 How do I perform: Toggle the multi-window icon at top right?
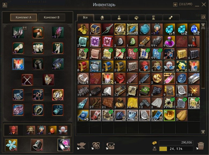click(x=203, y=17)
